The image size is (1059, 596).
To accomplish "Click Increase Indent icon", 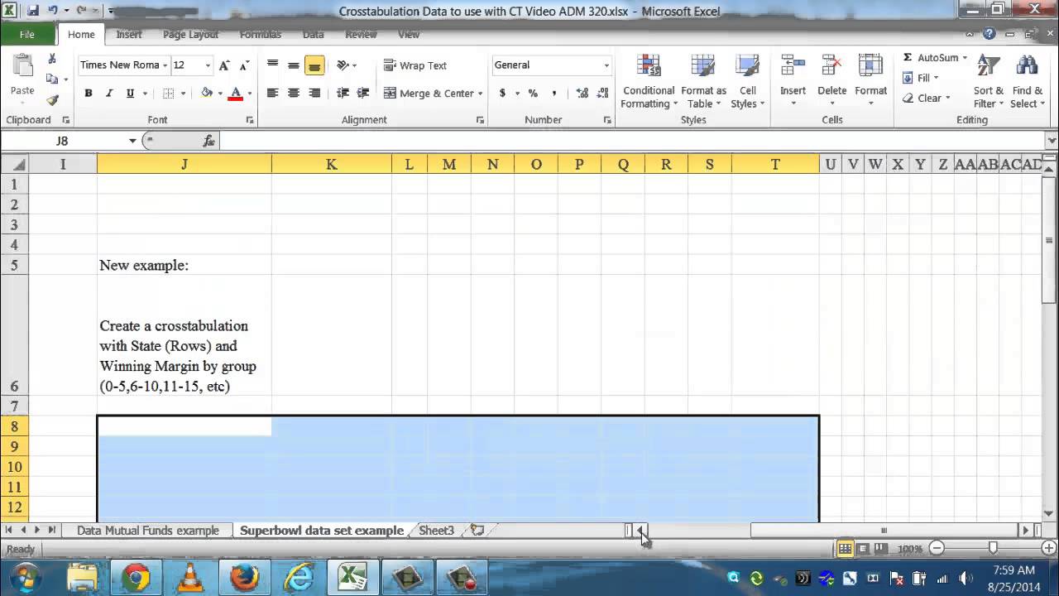I will [x=362, y=94].
